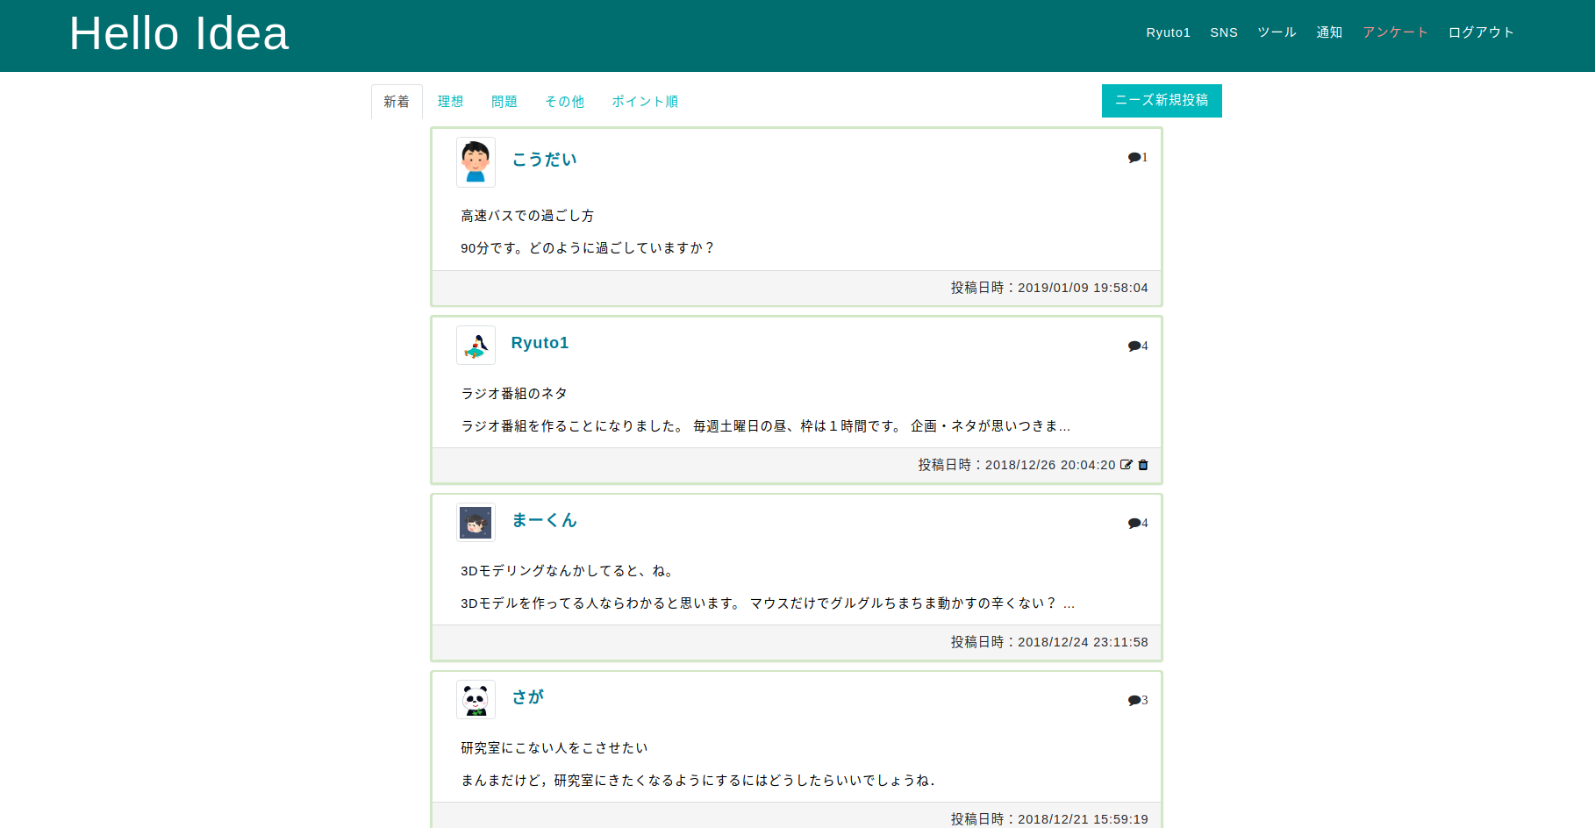
Task: Delete Ryuto1's post via the trash icon
Action: pyautogui.click(x=1142, y=465)
